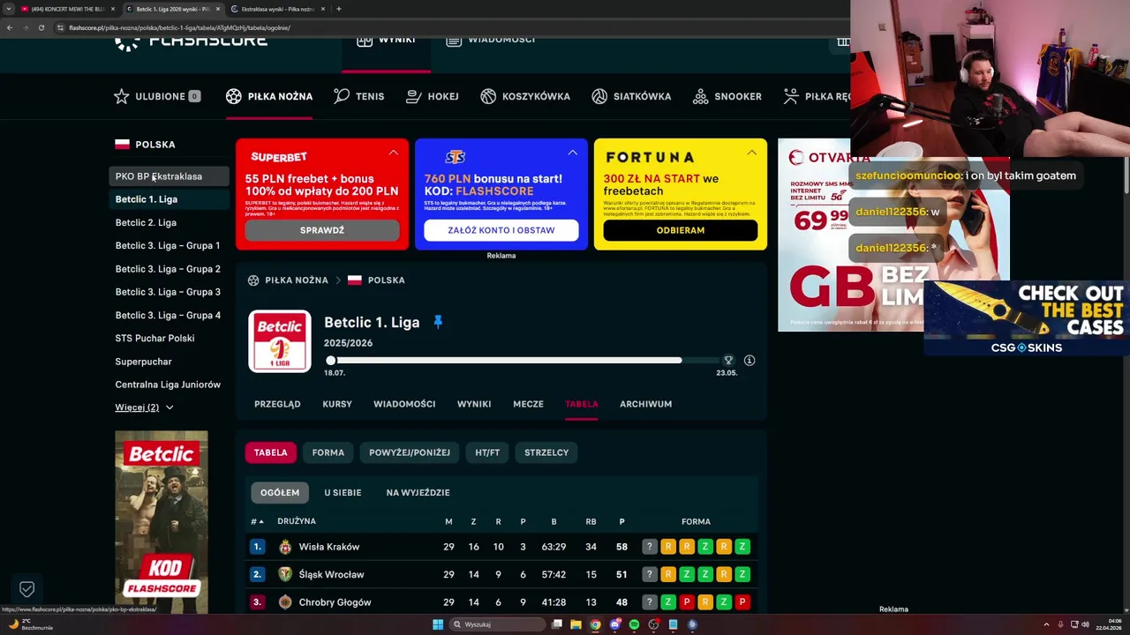Image resolution: width=1130 pixels, height=635 pixels.
Task: Open the Koszykówka basketball icon
Action: (488, 96)
